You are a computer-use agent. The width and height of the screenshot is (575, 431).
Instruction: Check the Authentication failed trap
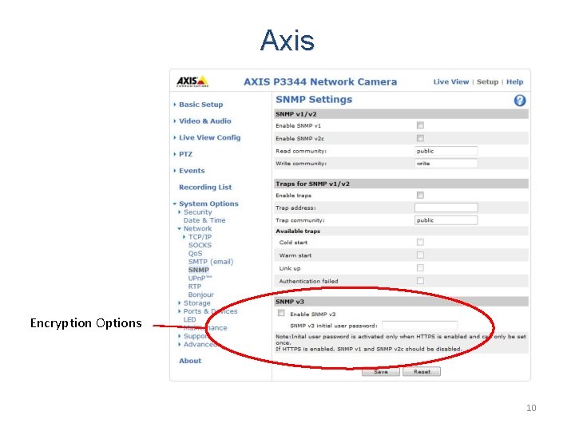click(420, 281)
